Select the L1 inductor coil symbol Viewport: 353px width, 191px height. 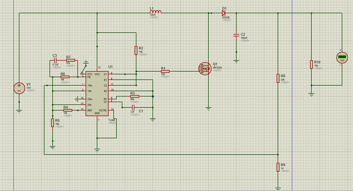(156, 12)
